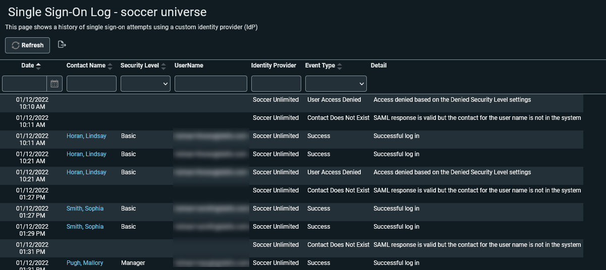Sort by Contact Name column arrow
This screenshot has width=606, height=270.
[110, 66]
